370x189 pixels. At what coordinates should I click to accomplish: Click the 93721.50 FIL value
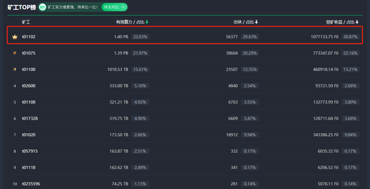coord(327,86)
